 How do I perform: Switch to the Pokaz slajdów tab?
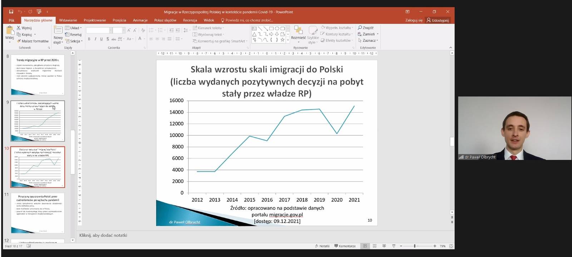point(165,20)
